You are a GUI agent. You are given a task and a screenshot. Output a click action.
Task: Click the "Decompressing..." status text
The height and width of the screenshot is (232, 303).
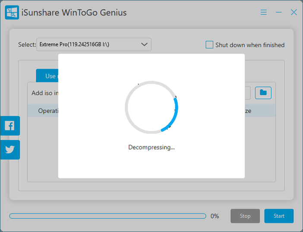(151, 147)
